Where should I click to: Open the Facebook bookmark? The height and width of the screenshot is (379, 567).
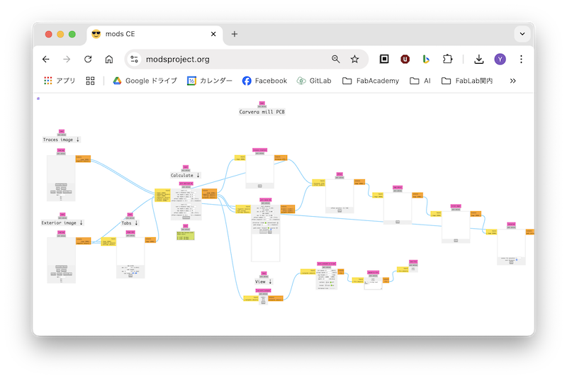pos(264,81)
